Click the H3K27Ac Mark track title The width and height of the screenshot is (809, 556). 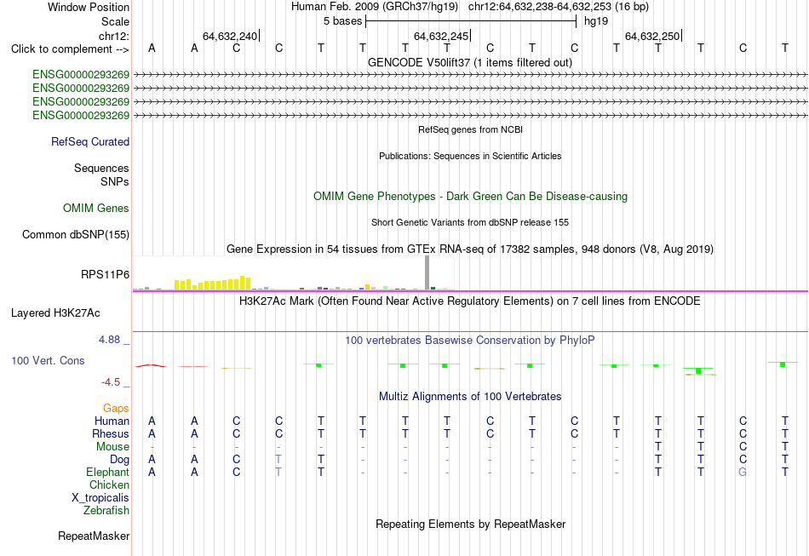pos(469,301)
